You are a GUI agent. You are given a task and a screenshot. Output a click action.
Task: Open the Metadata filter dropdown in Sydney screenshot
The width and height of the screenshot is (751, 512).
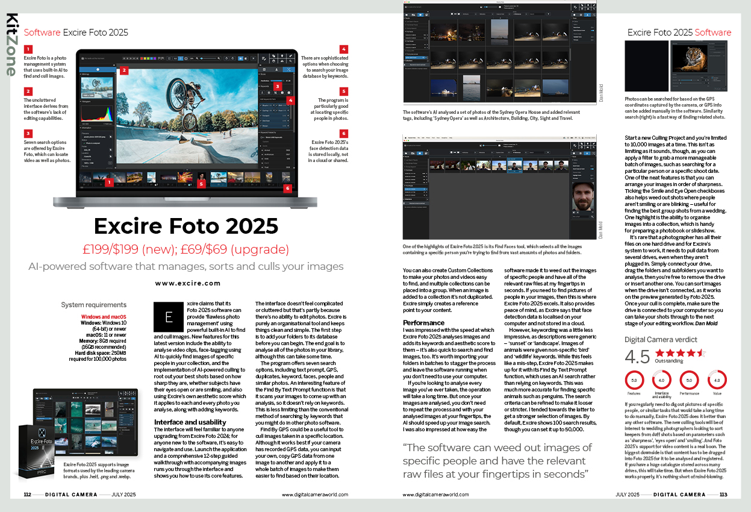click(486, 14)
